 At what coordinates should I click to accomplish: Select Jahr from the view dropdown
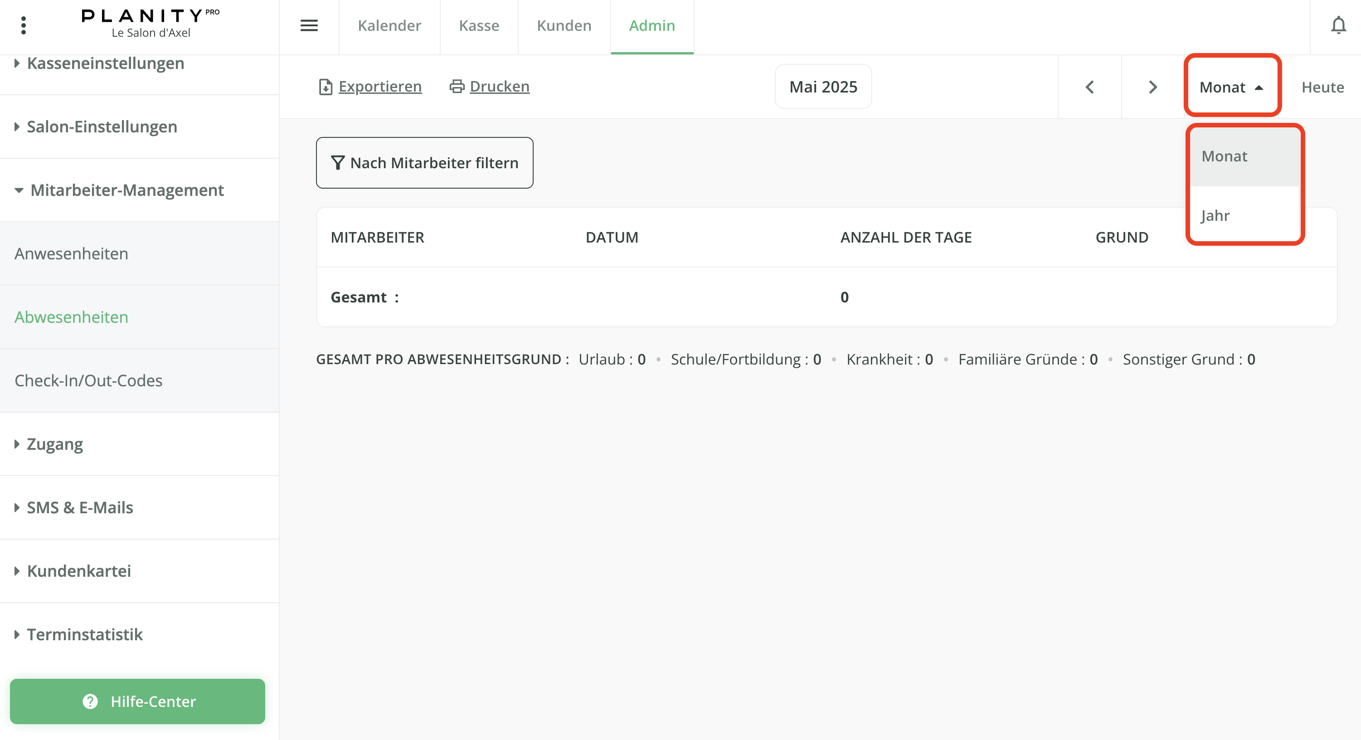pyautogui.click(x=1214, y=215)
